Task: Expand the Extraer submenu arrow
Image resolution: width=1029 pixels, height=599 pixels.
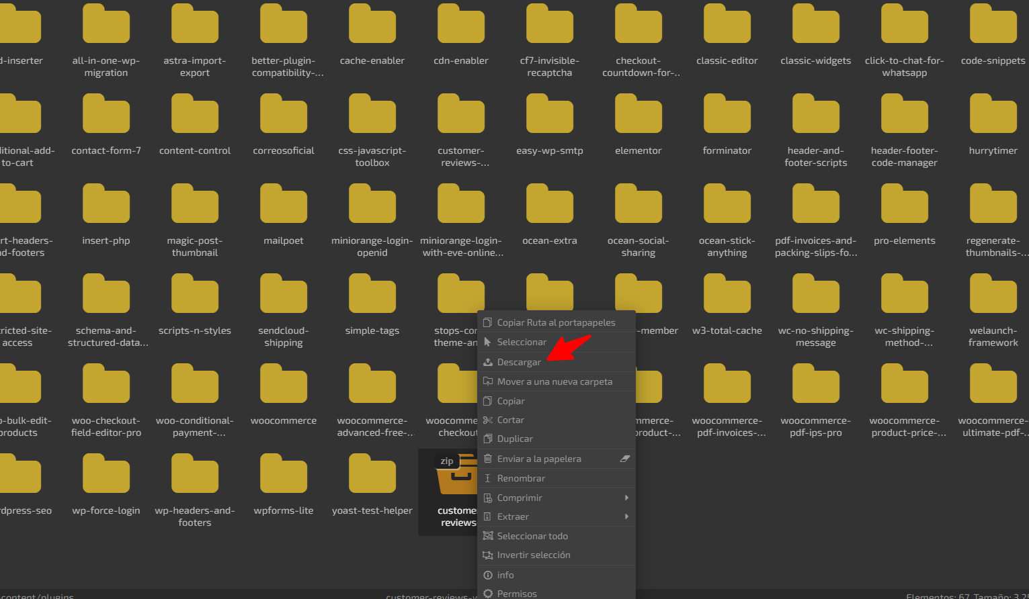Action: pos(626,516)
